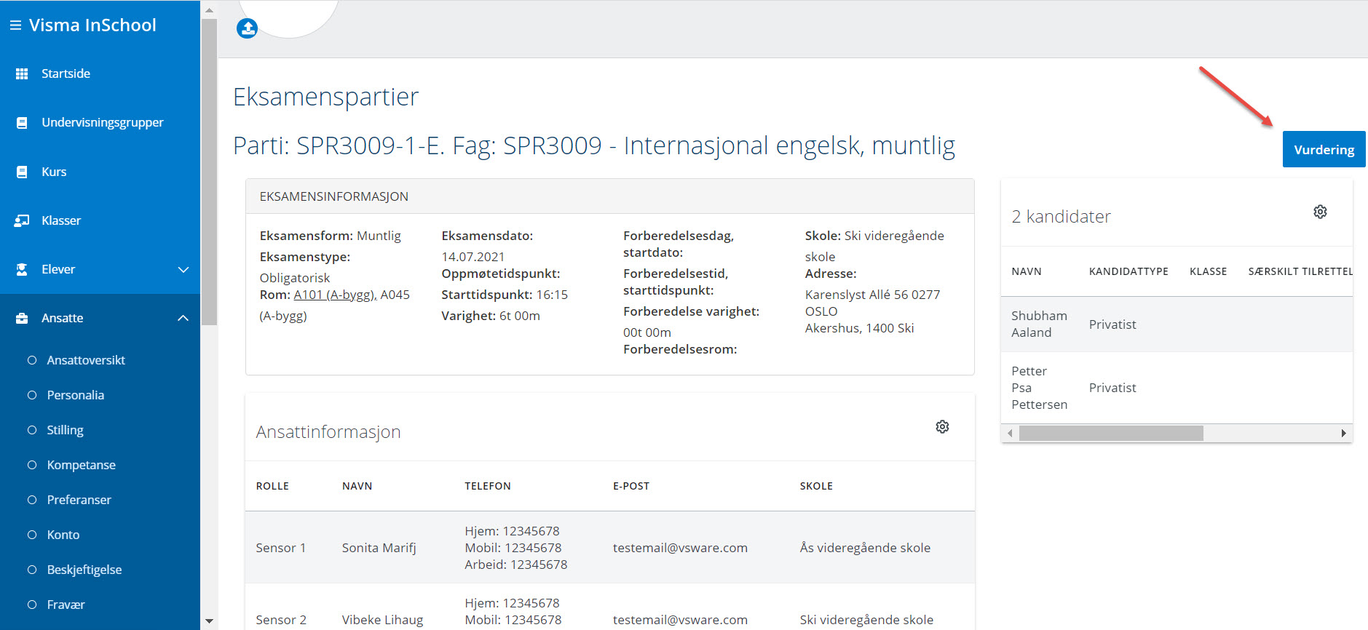Image resolution: width=1368 pixels, height=630 pixels.
Task: Follow the A101 (A-bygg) room link
Action: (335, 295)
